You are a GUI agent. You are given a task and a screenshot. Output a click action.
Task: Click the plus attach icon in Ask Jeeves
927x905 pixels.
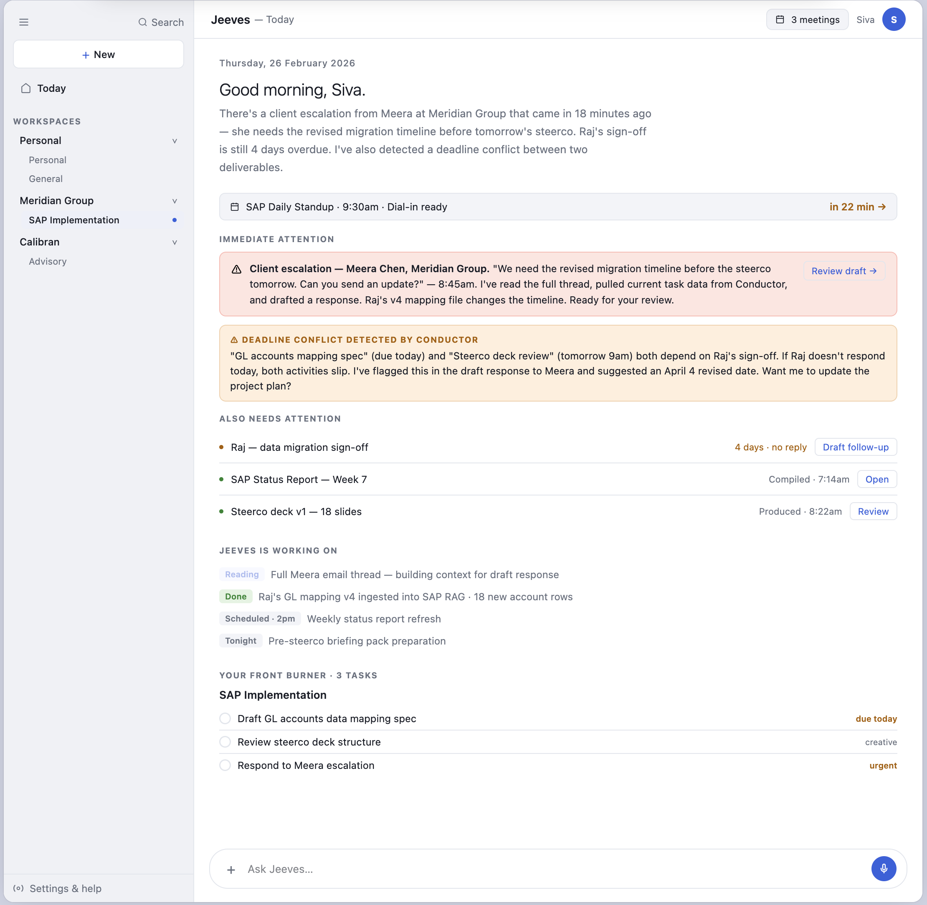(231, 870)
